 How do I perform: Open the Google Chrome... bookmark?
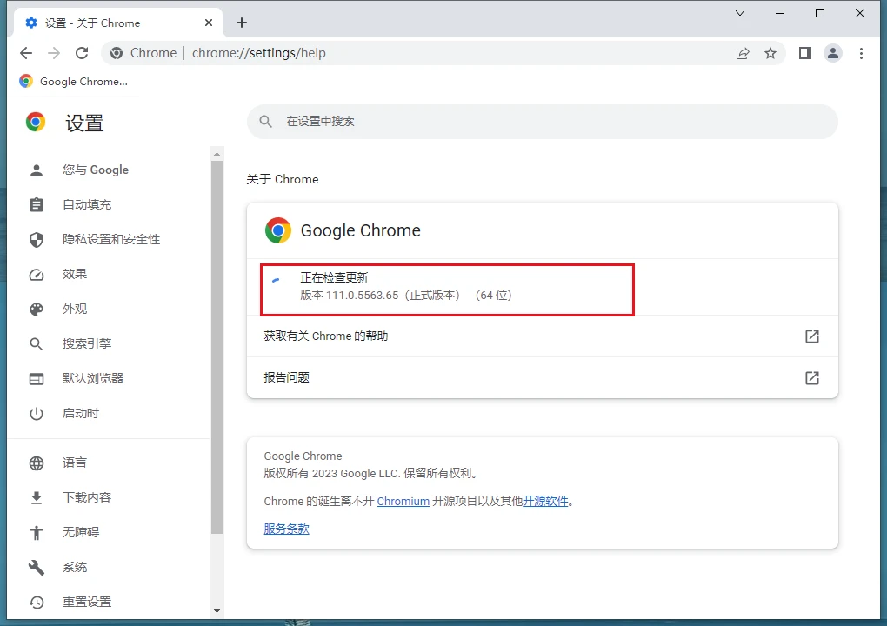click(74, 82)
